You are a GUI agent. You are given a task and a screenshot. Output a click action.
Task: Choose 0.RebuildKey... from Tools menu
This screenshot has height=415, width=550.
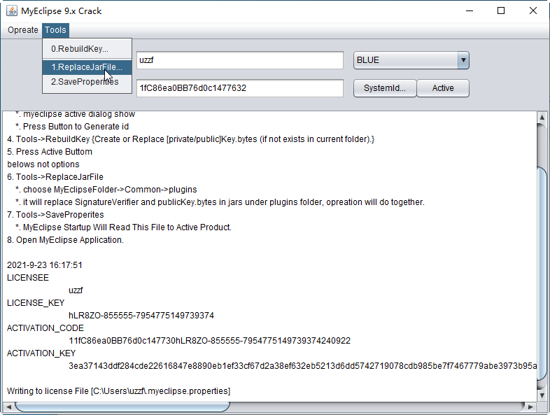[87, 49]
